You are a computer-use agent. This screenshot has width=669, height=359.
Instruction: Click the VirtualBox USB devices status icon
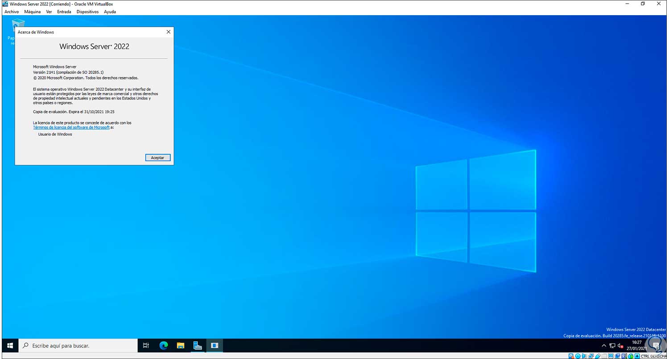pyautogui.click(x=598, y=355)
